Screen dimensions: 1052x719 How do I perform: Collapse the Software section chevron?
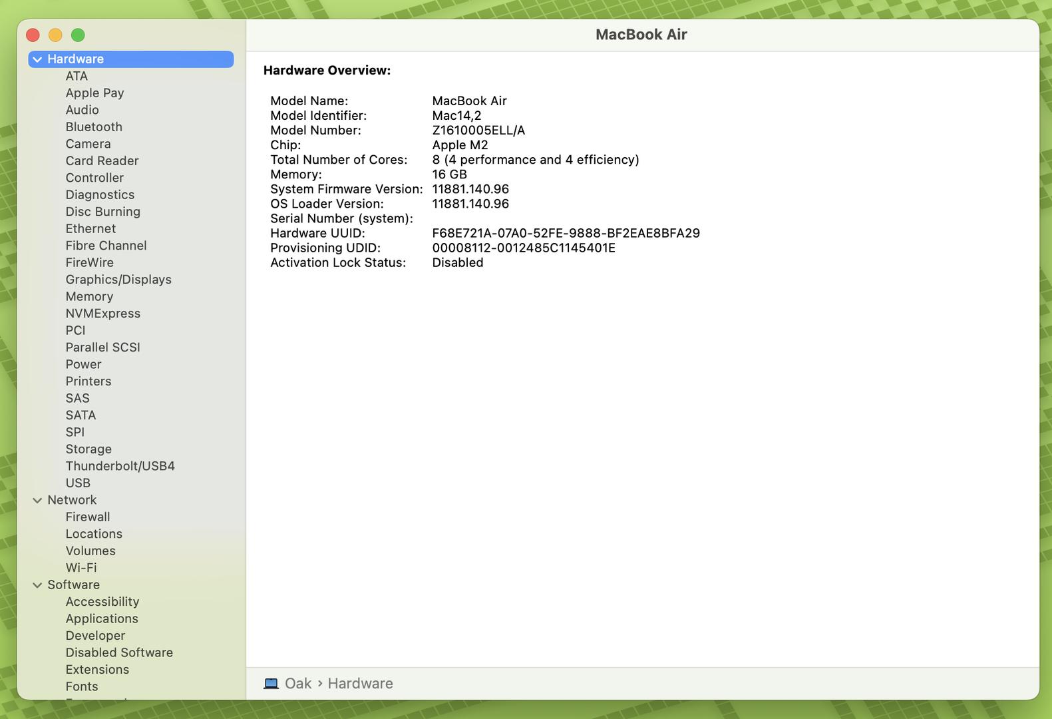coord(37,585)
